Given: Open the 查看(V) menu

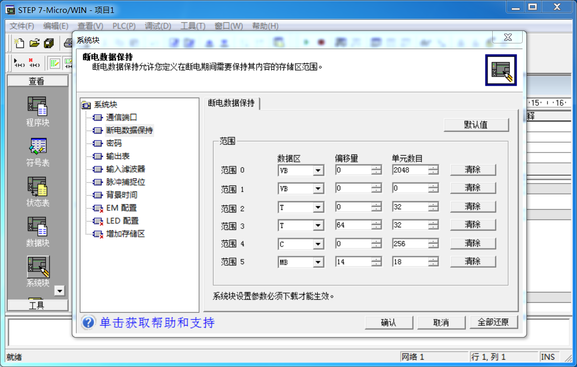Looking at the screenshot, I should pyautogui.click(x=90, y=26).
